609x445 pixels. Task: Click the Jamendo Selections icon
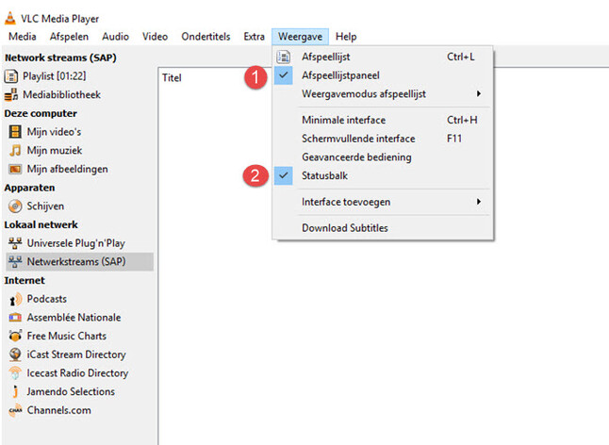pyautogui.click(x=15, y=391)
